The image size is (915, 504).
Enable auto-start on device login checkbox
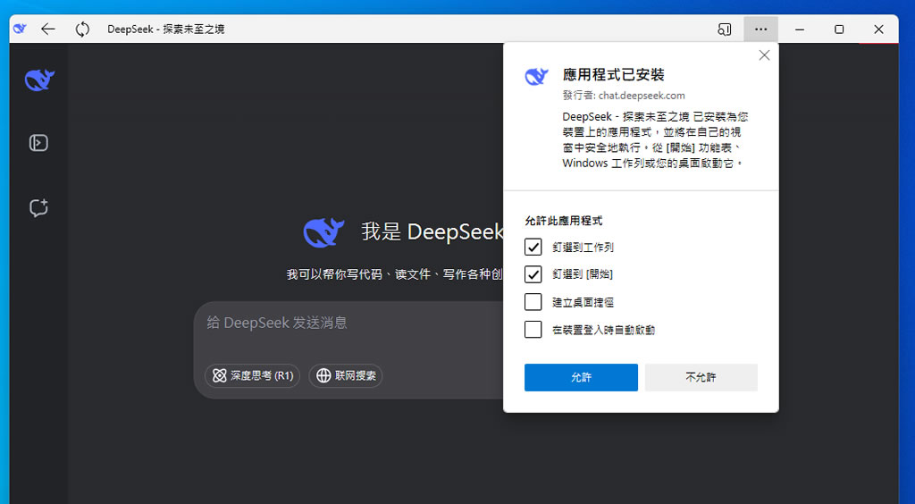coord(533,330)
